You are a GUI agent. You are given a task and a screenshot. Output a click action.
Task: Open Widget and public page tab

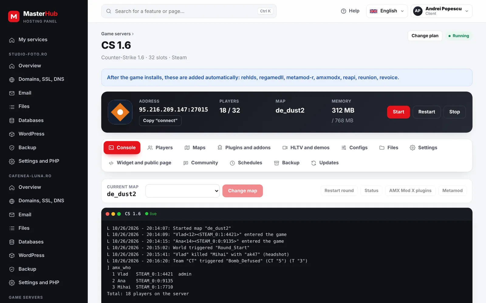tap(140, 163)
